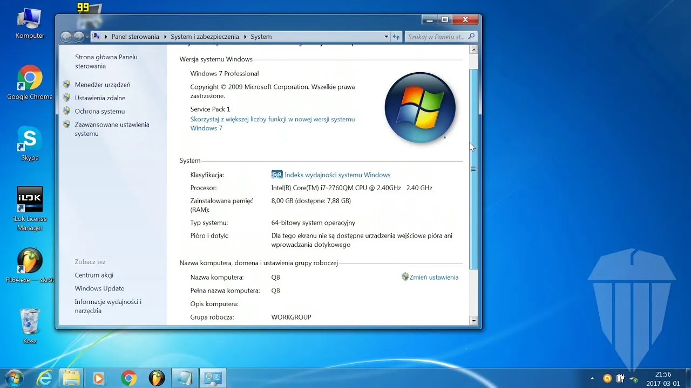The image size is (691, 388).
Task: Launch FL Studio from the taskbar
Action: pos(157,377)
